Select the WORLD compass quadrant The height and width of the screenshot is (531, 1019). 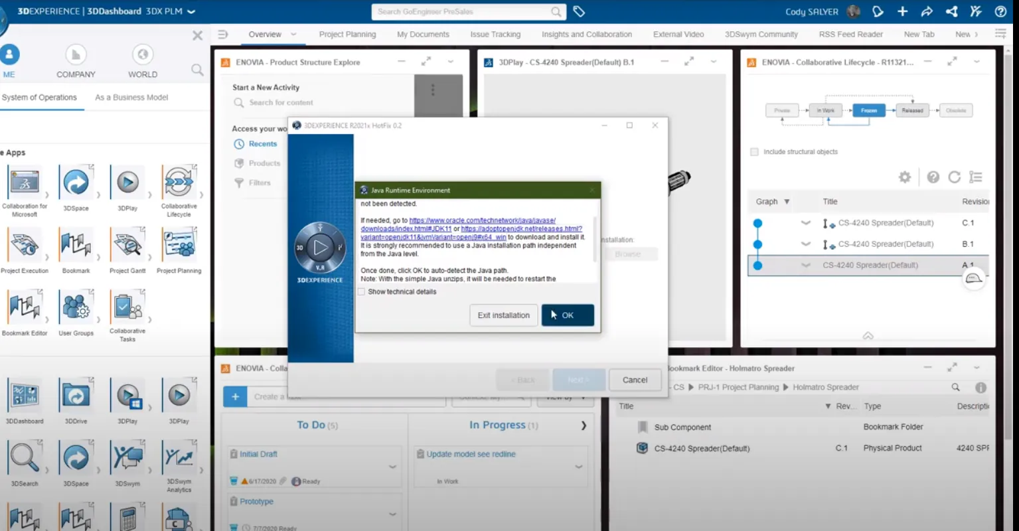pyautogui.click(x=143, y=62)
